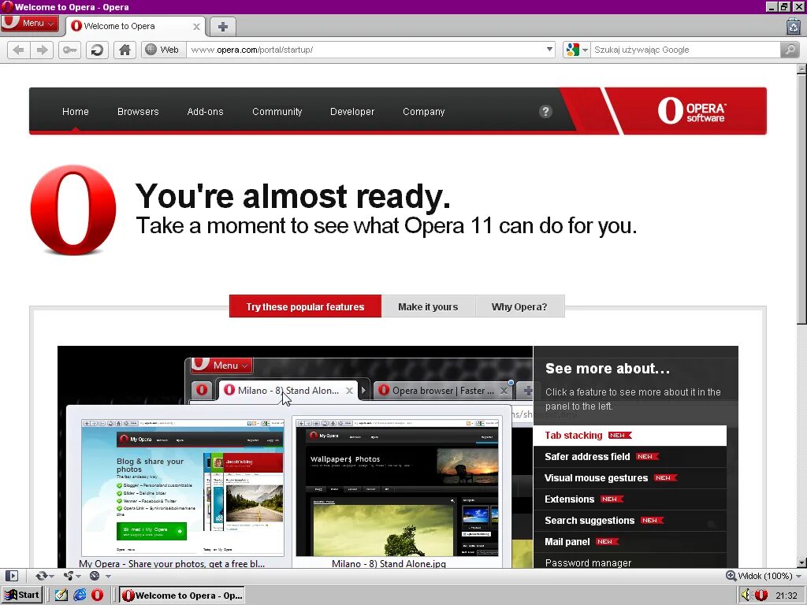Choose the Tab stacking feature
The image size is (807, 605).
(x=630, y=435)
